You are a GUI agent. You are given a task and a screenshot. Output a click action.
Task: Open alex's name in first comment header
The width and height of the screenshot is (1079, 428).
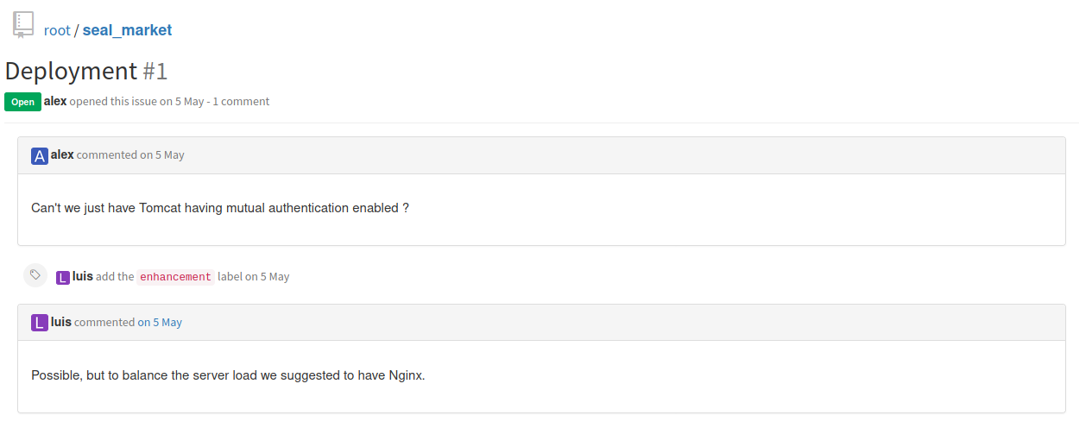tap(62, 154)
